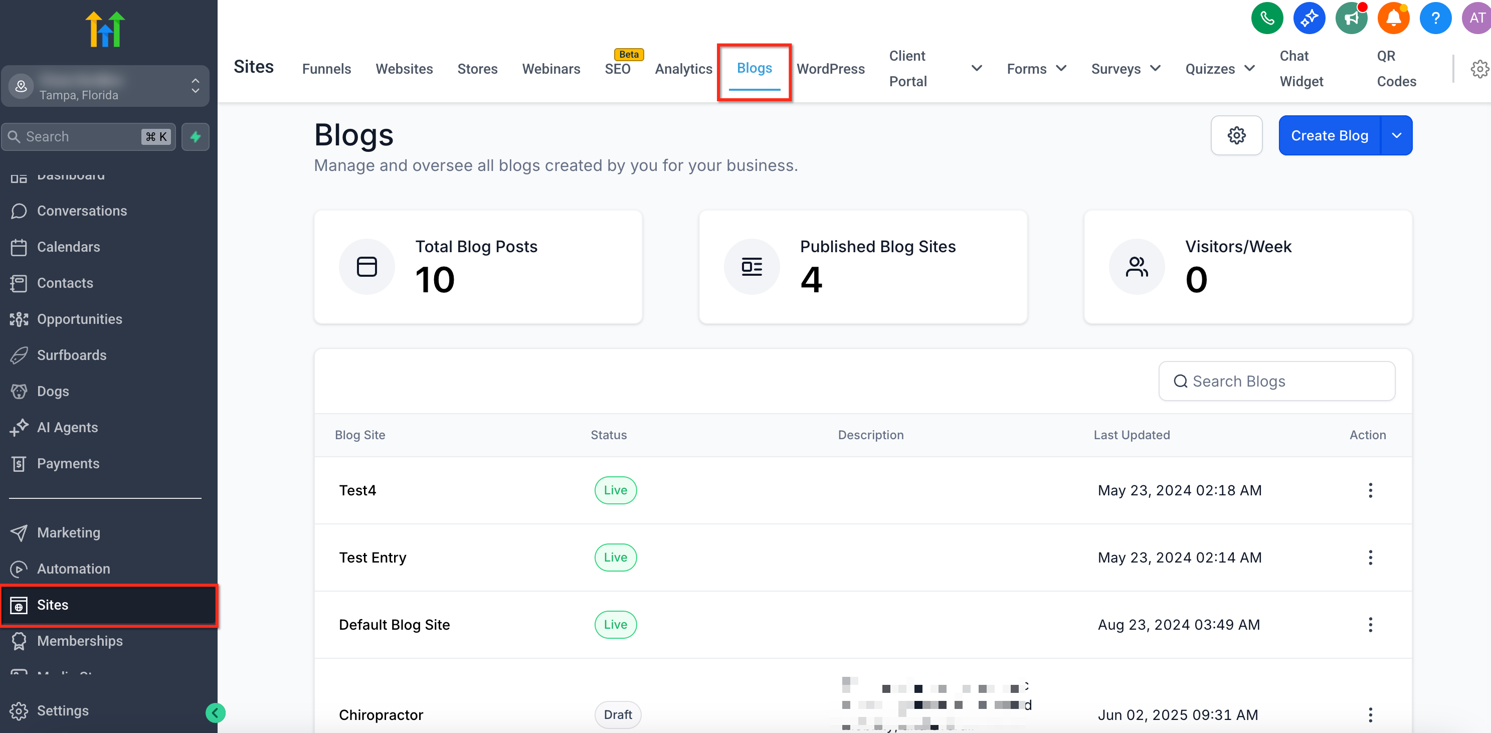The width and height of the screenshot is (1491, 733).
Task: Click the blue sparkle AI assistant icon
Action: coord(1309,19)
